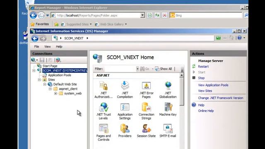Open the Suggested Sites dropdown

(91, 24)
